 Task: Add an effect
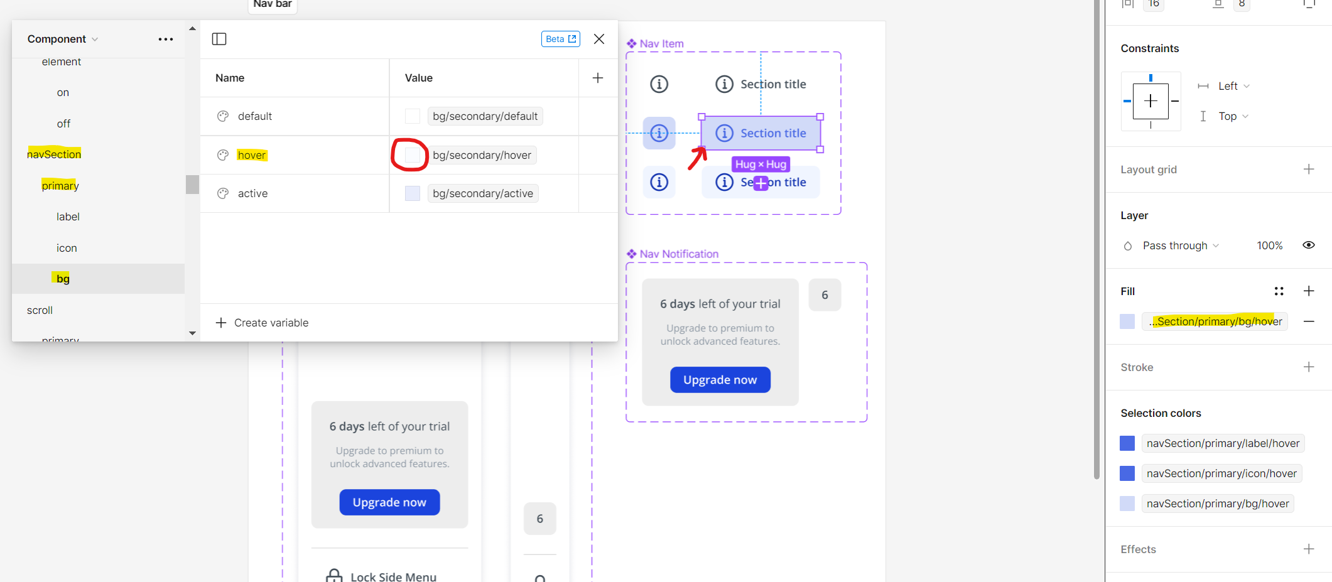[x=1309, y=549]
